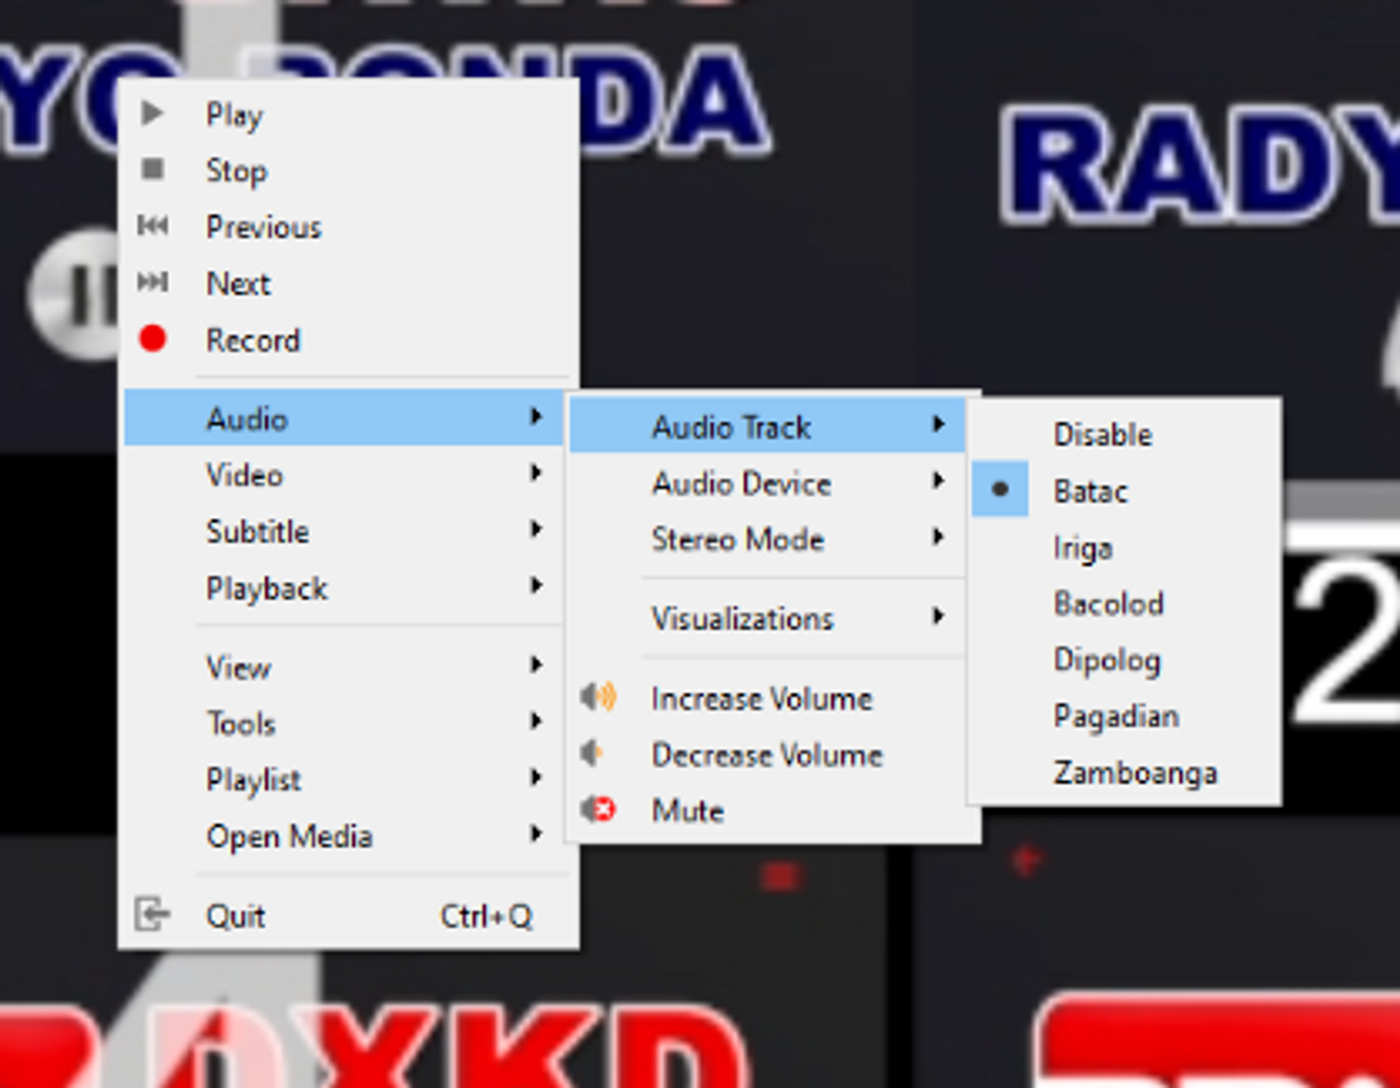Expand the Tools submenu arrow
This screenshot has width=1400, height=1088.
click(536, 721)
